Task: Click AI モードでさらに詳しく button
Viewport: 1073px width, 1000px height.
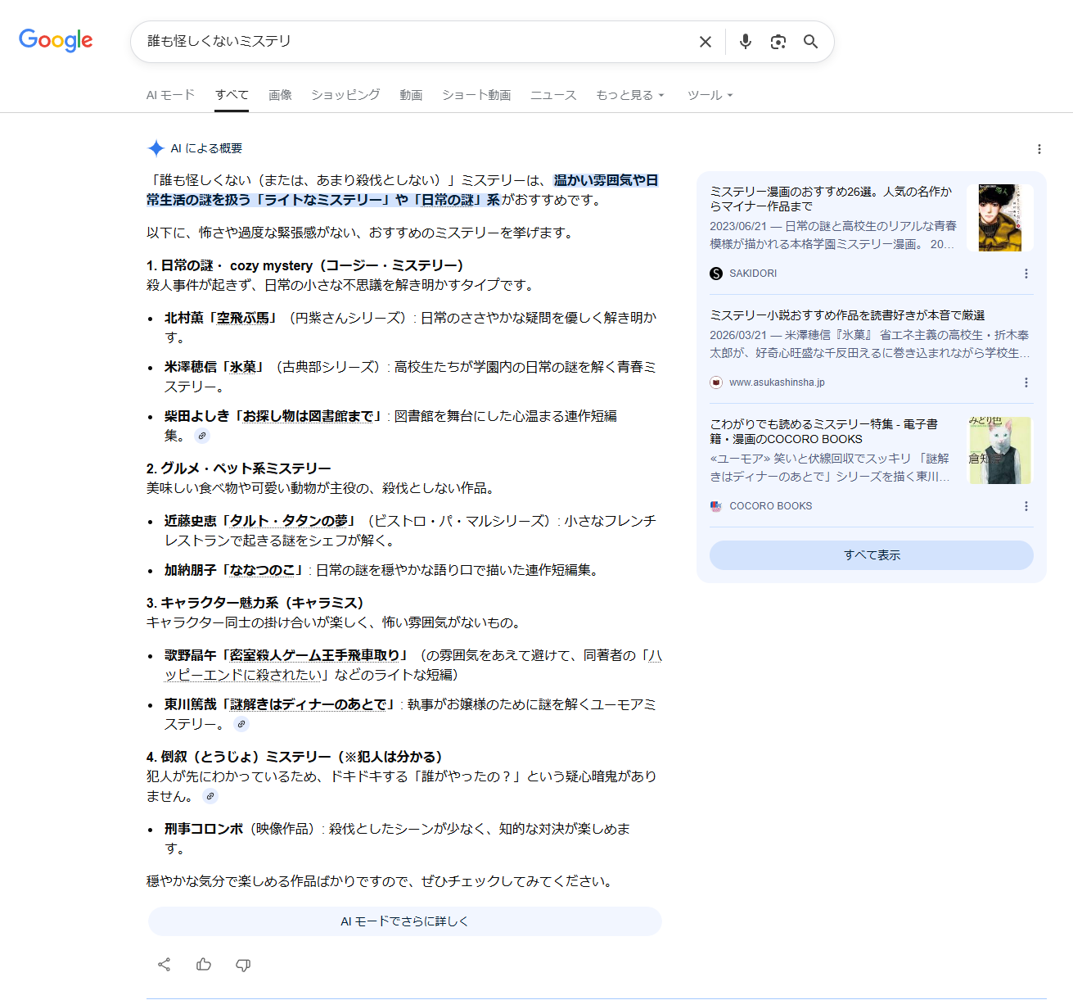Action: click(x=404, y=921)
